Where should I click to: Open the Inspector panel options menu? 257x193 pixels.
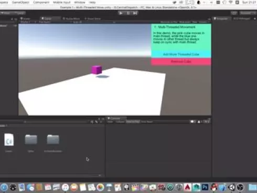[x=255, y=19]
